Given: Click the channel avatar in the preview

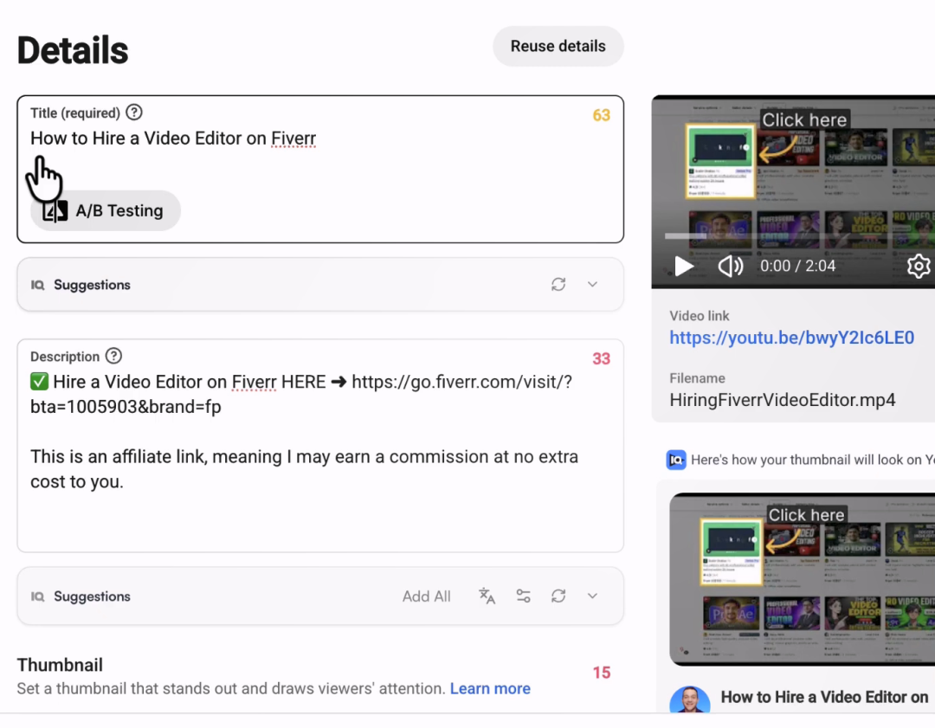Looking at the screenshot, I should coord(689,699).
